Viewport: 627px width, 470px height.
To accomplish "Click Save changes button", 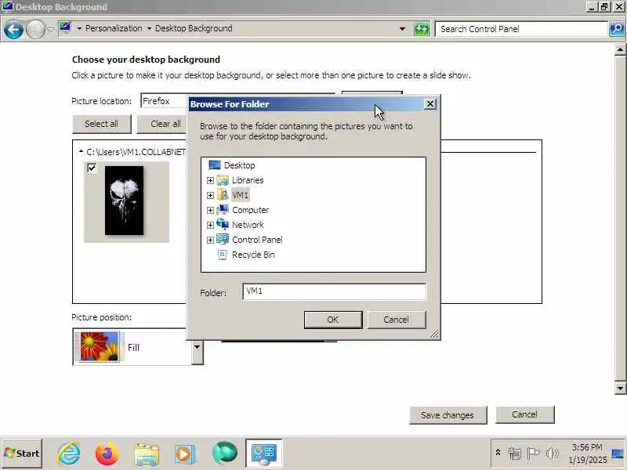I will tap(448, 415).
